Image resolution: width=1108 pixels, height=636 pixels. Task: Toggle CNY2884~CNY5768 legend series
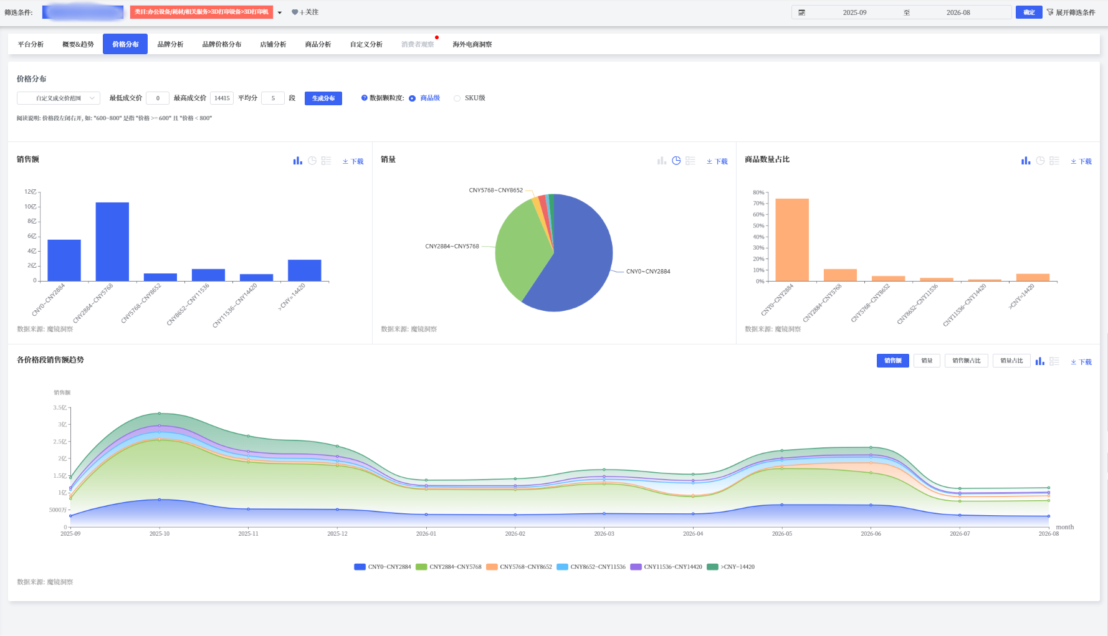click(449, 567)
